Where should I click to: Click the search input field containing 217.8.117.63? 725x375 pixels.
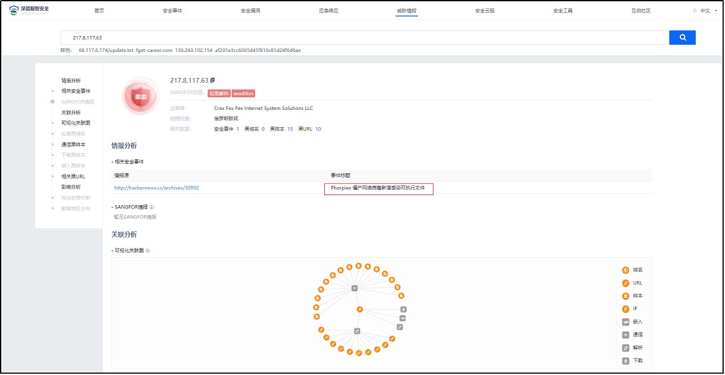[364, 38]
